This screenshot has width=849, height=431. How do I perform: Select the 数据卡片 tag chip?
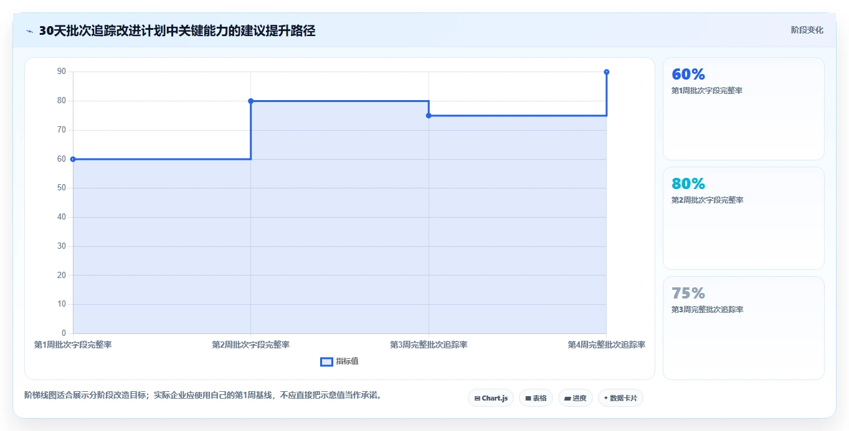coord(620,398)
